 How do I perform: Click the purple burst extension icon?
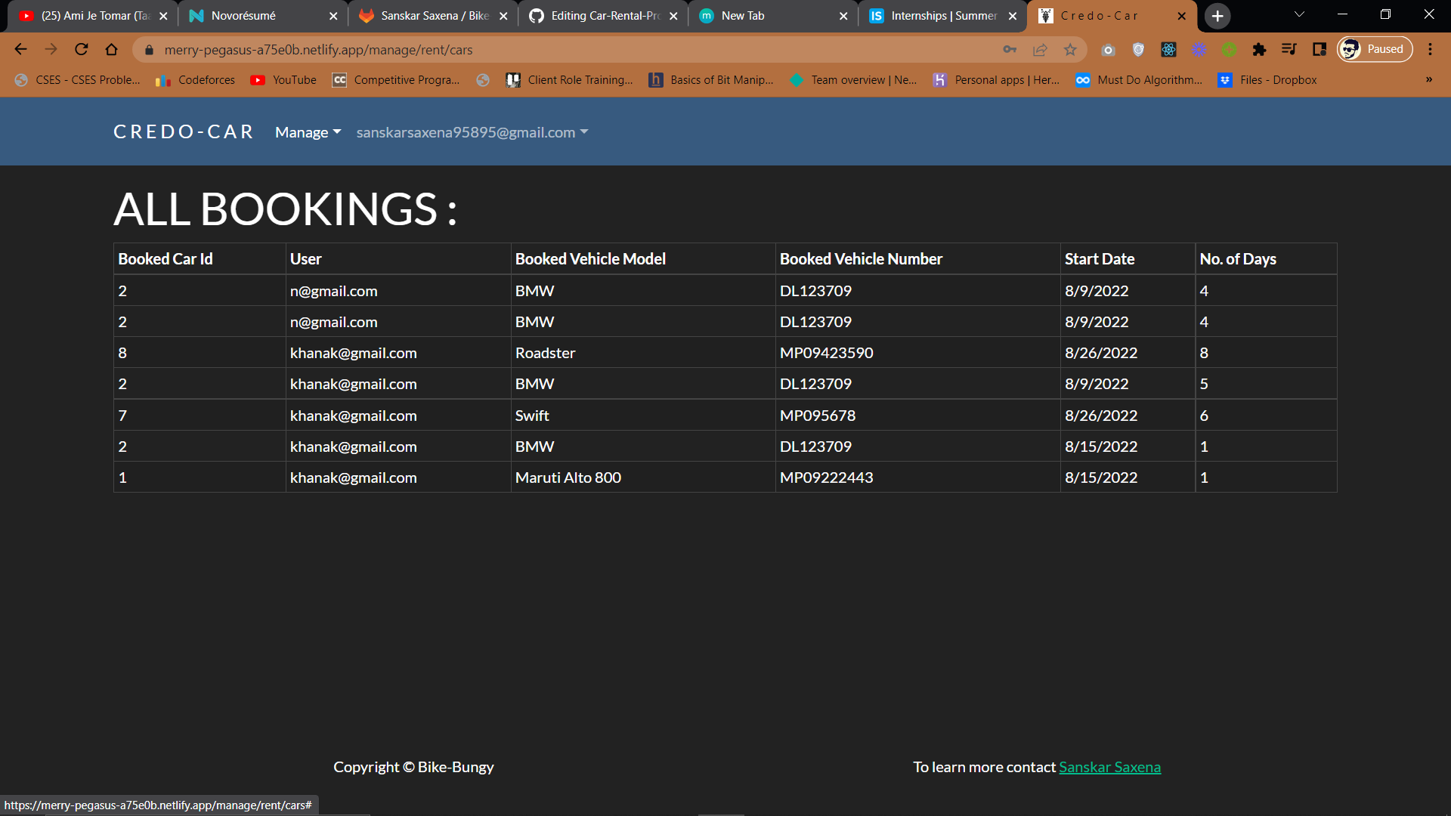1199,49
